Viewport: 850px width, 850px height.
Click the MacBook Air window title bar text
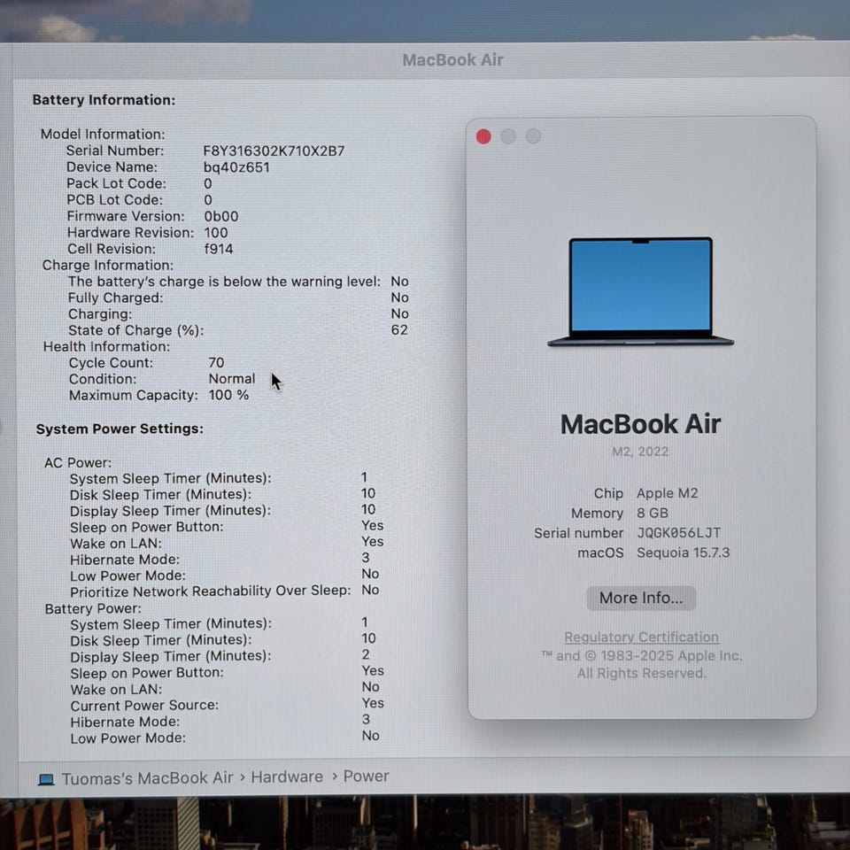click(452, 59)
